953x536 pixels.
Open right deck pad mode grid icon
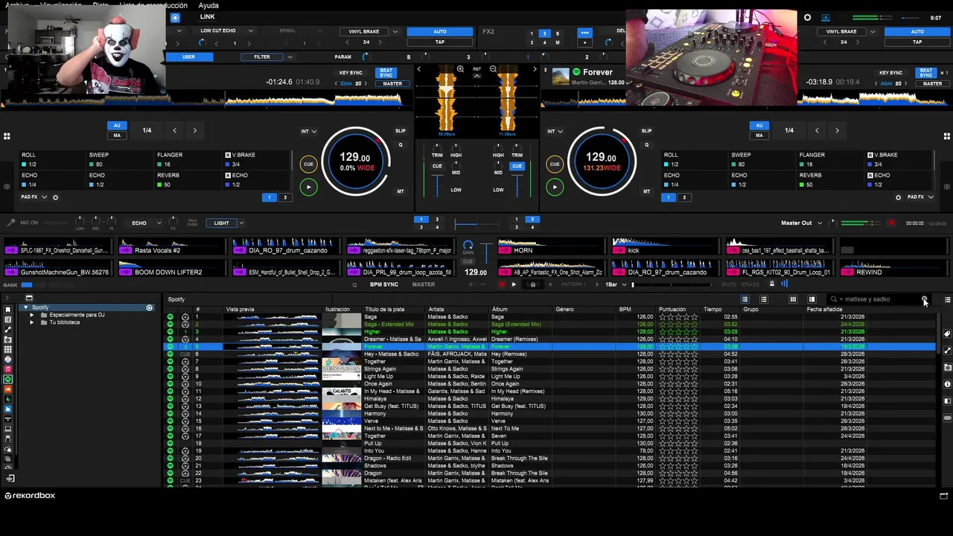[x=946, y=136]
